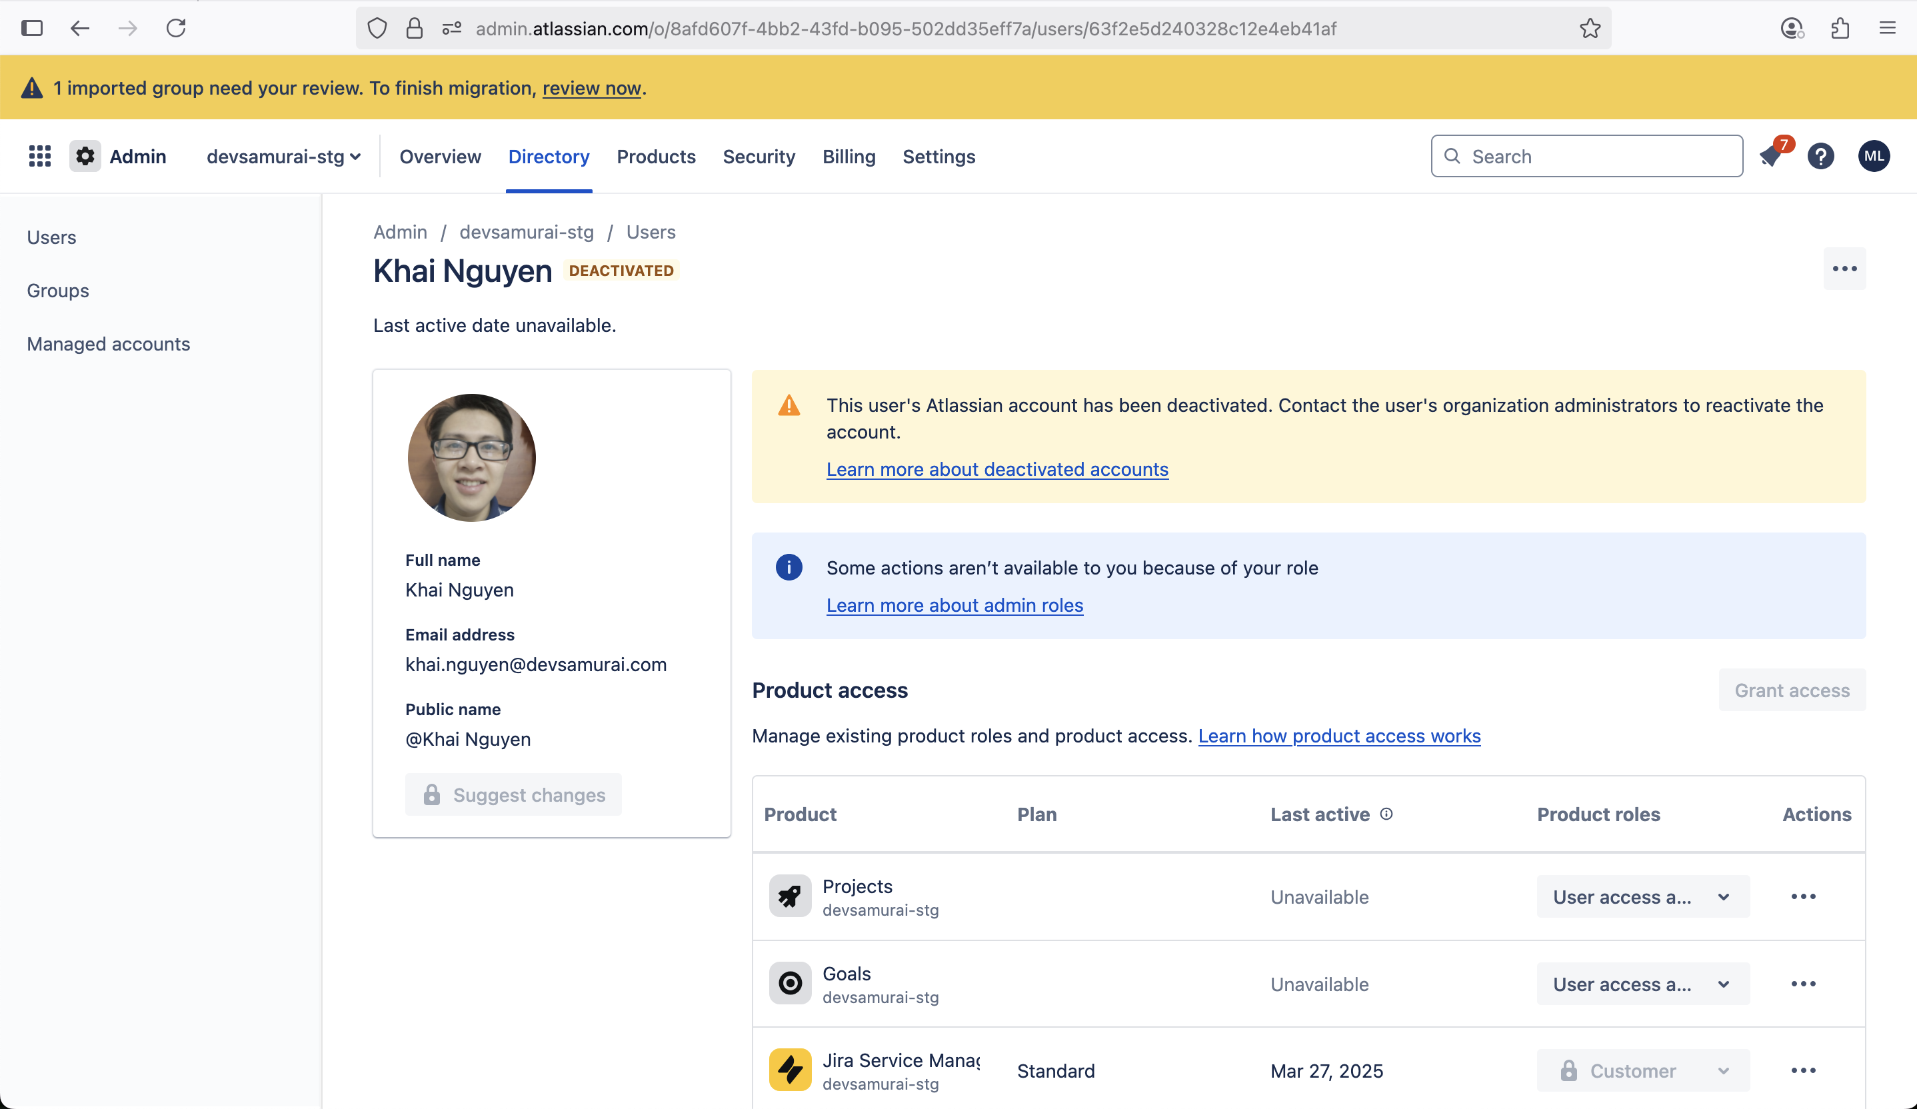This screenshot has height=1109, width=1917.
Task: Reload the page with the browser refresh icon
Action: click(x=176, y=29)
